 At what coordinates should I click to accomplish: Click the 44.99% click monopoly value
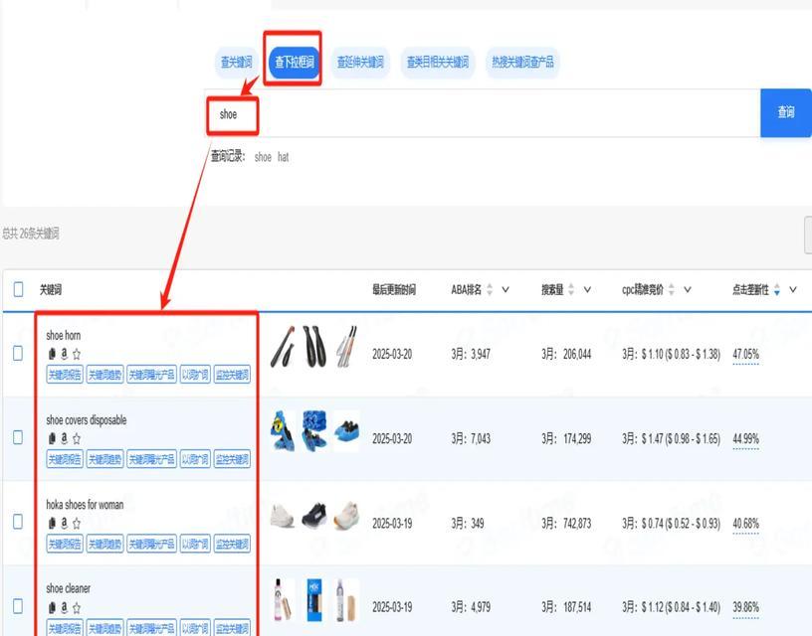click(x=745, y=439)
